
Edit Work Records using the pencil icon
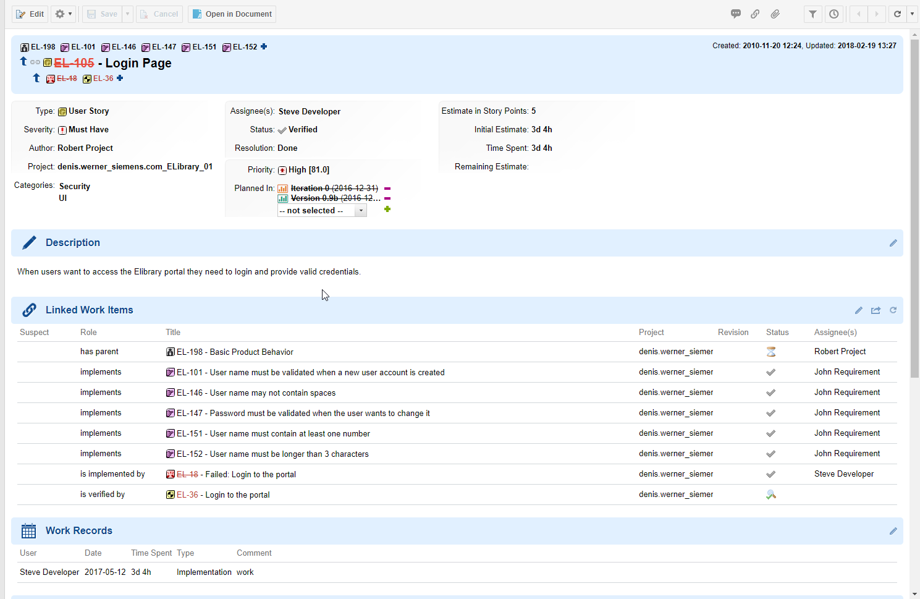click(893, 531)
